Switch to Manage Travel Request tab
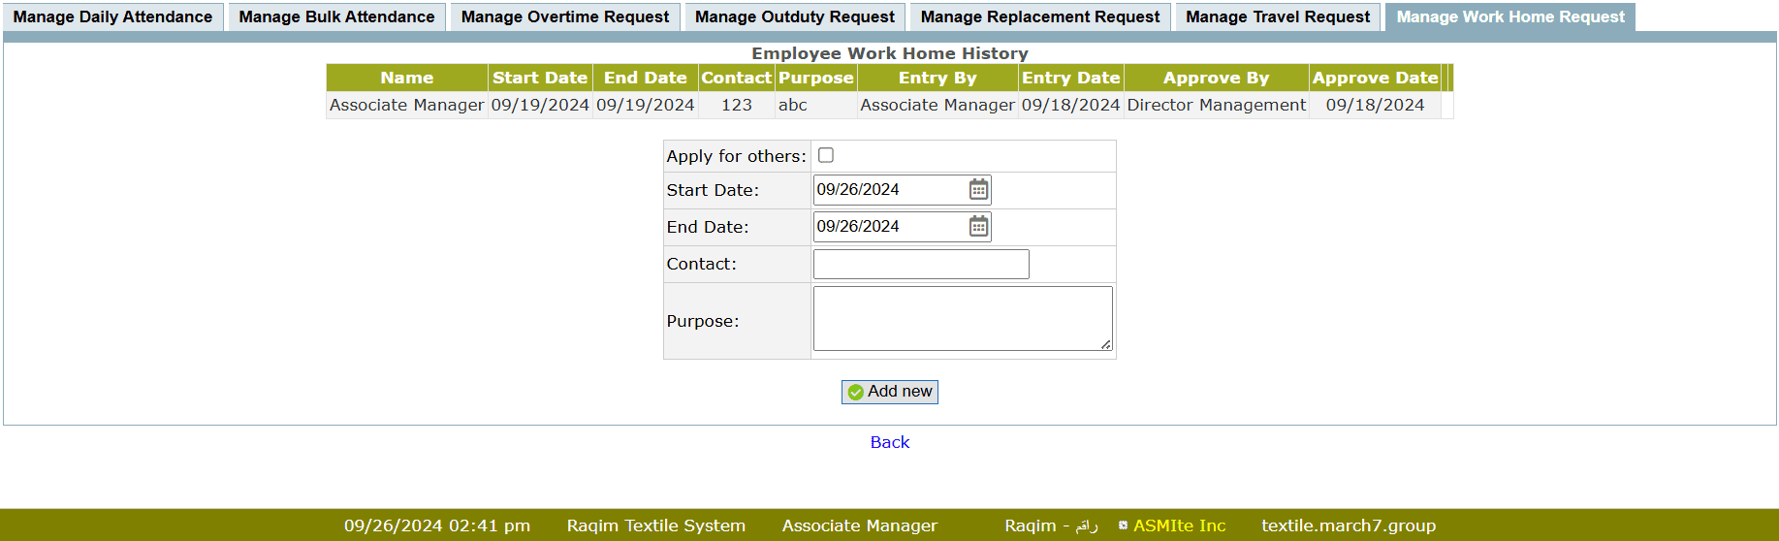This screenshot has width=1779, height=541. click(1277, 17)
